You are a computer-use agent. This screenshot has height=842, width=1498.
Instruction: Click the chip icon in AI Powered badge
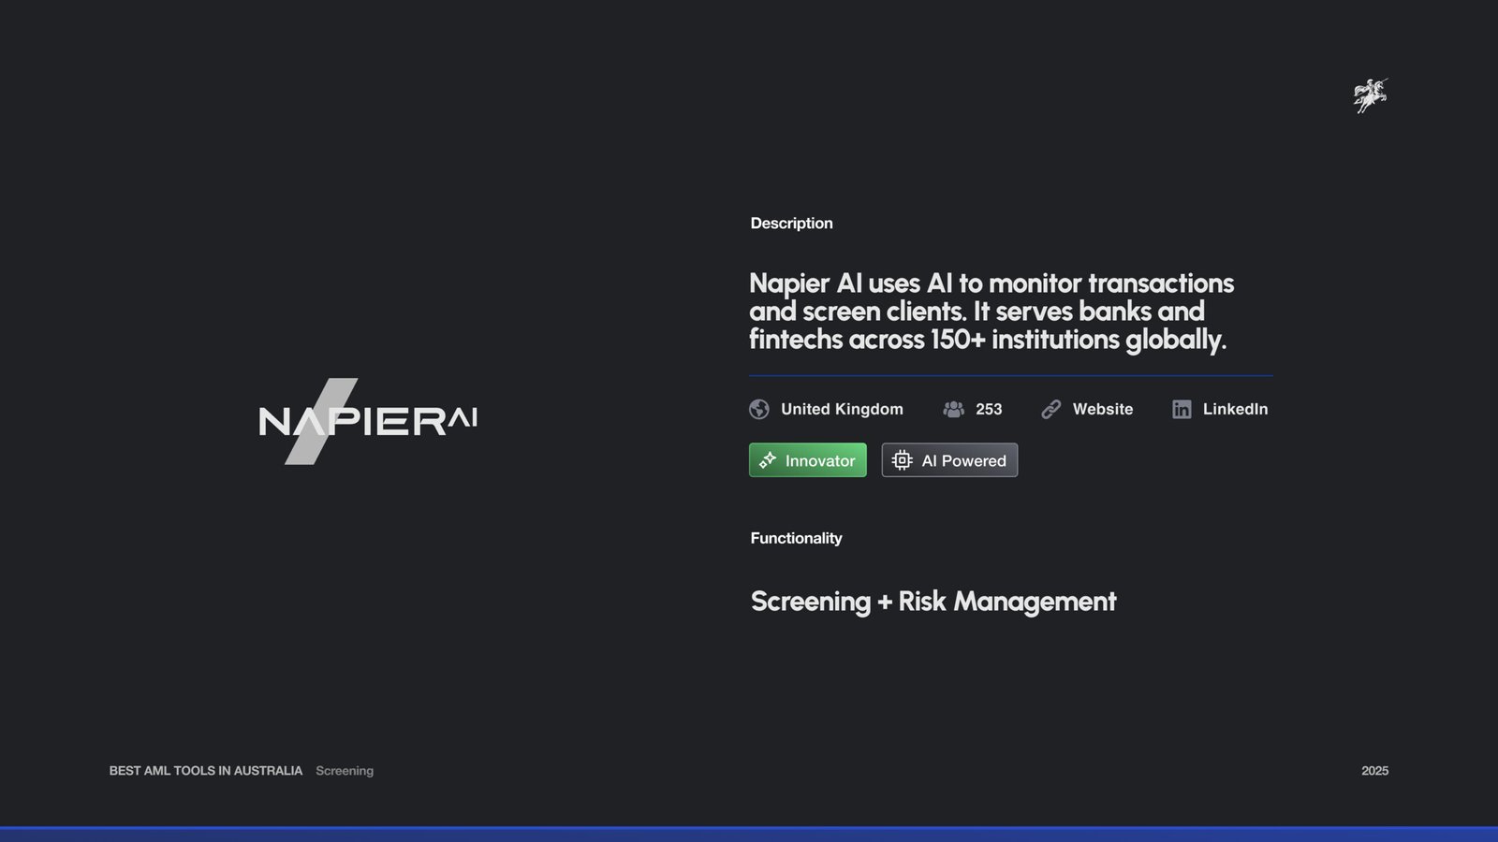902,460
